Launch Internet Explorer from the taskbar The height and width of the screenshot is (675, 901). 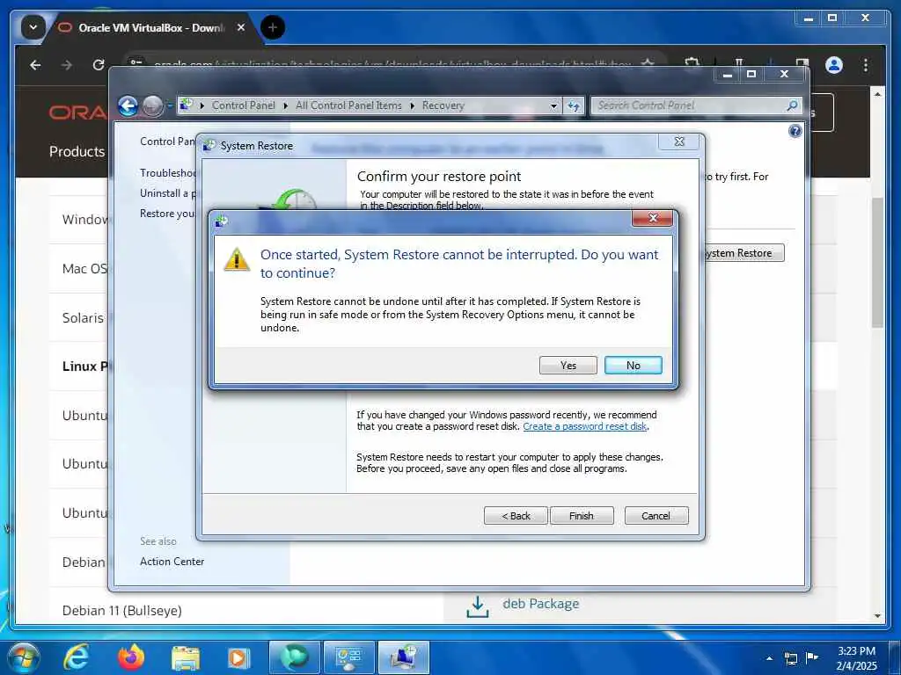[x=76, y=657]
